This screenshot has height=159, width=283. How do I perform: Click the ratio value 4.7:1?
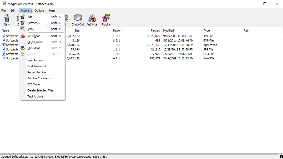click(117, 58)
